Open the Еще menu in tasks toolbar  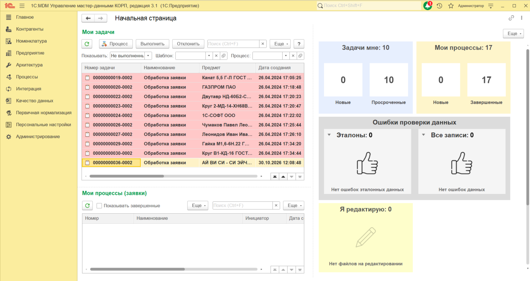point(280,44)
